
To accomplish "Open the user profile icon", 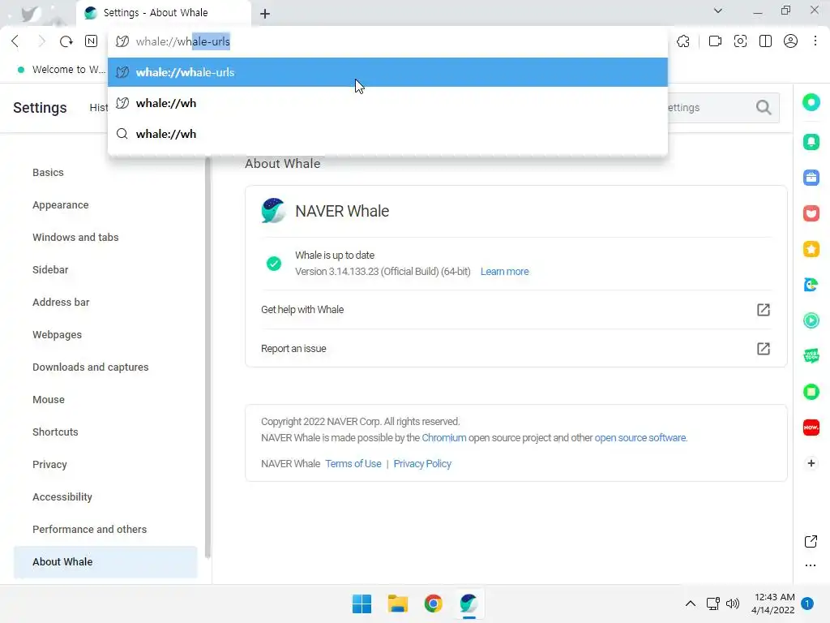I will (790, 41).
